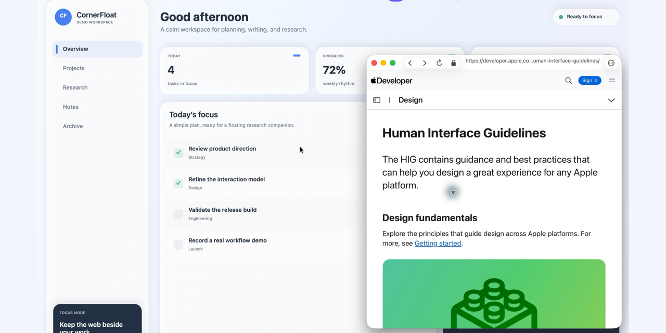This screenshot has height=333, width=666.
Task: Close the floating browser window
Action: pos(374,63)
